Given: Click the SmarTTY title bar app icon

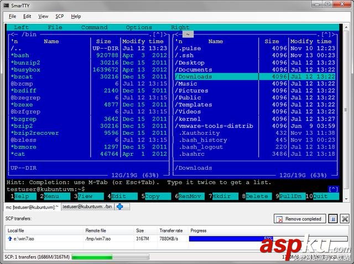Looking at the screenshot, I should (x=6, y=6).
